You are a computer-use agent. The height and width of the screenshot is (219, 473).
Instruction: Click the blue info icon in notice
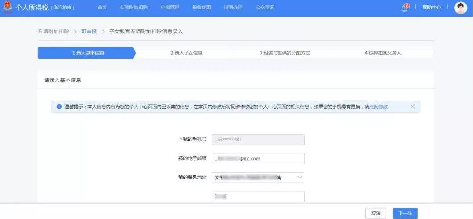pos(58,107)
